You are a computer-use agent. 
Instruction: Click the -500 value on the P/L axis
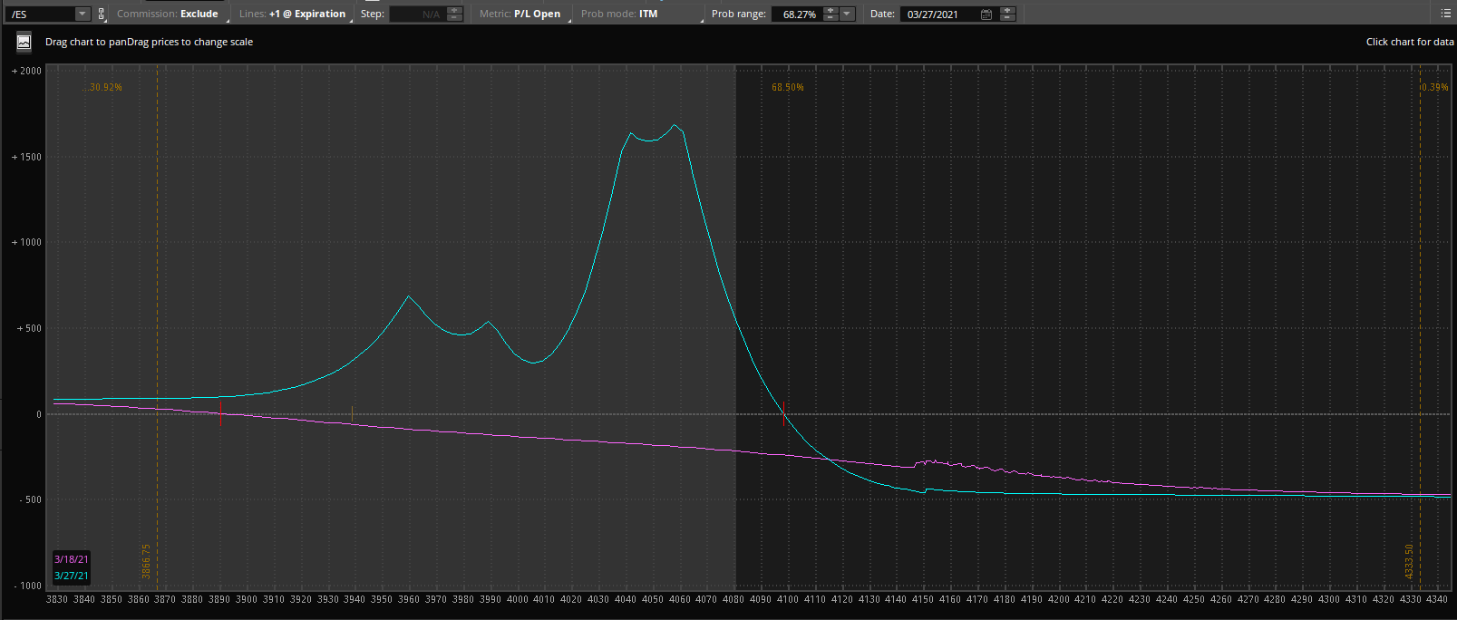(30, 499)
